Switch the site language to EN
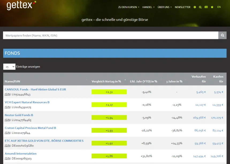 tap(219, 7)
